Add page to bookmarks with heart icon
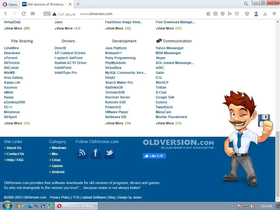The height and width of the screenshot is (210, 280). [x=237, y=14]
